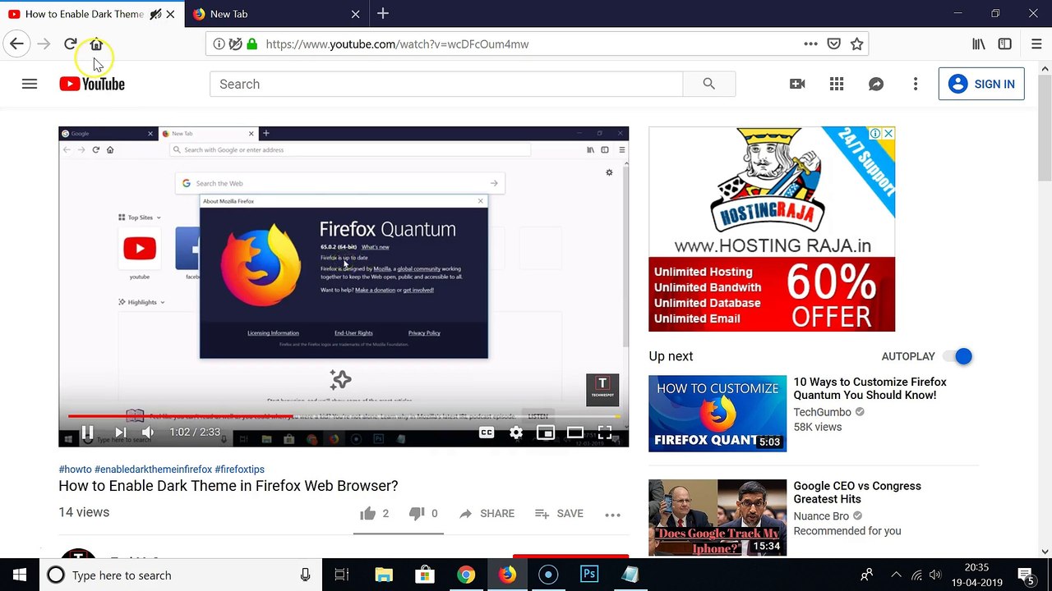This screenshot has height=591, width=1052.
Task: Open the Firefox Library menu
Action: tap(978, 44)
